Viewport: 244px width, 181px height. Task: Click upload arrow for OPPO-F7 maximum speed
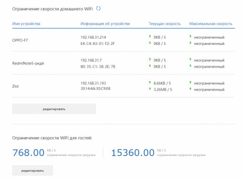(x=191, y=37)
